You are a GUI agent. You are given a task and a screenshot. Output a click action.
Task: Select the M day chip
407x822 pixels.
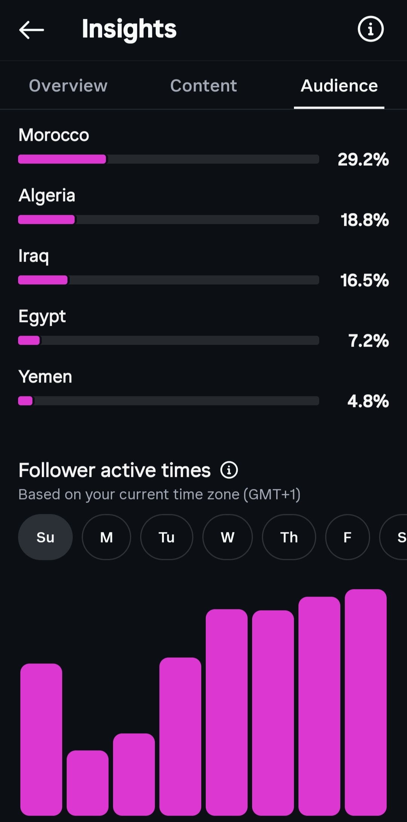coord(106,537)
